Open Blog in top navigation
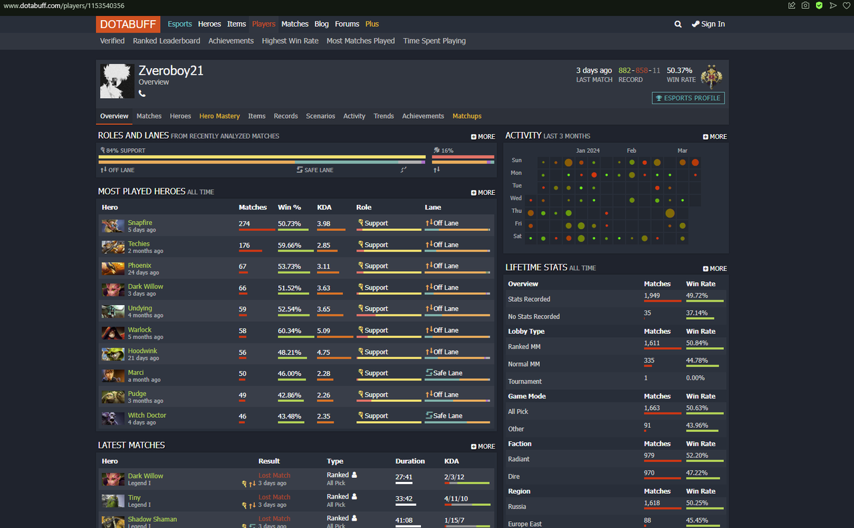Screen dimensions: 854x528 tap(322, 24)
